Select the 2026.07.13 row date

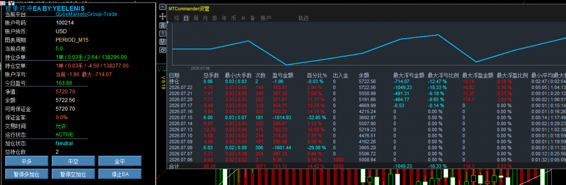[181, 129]
